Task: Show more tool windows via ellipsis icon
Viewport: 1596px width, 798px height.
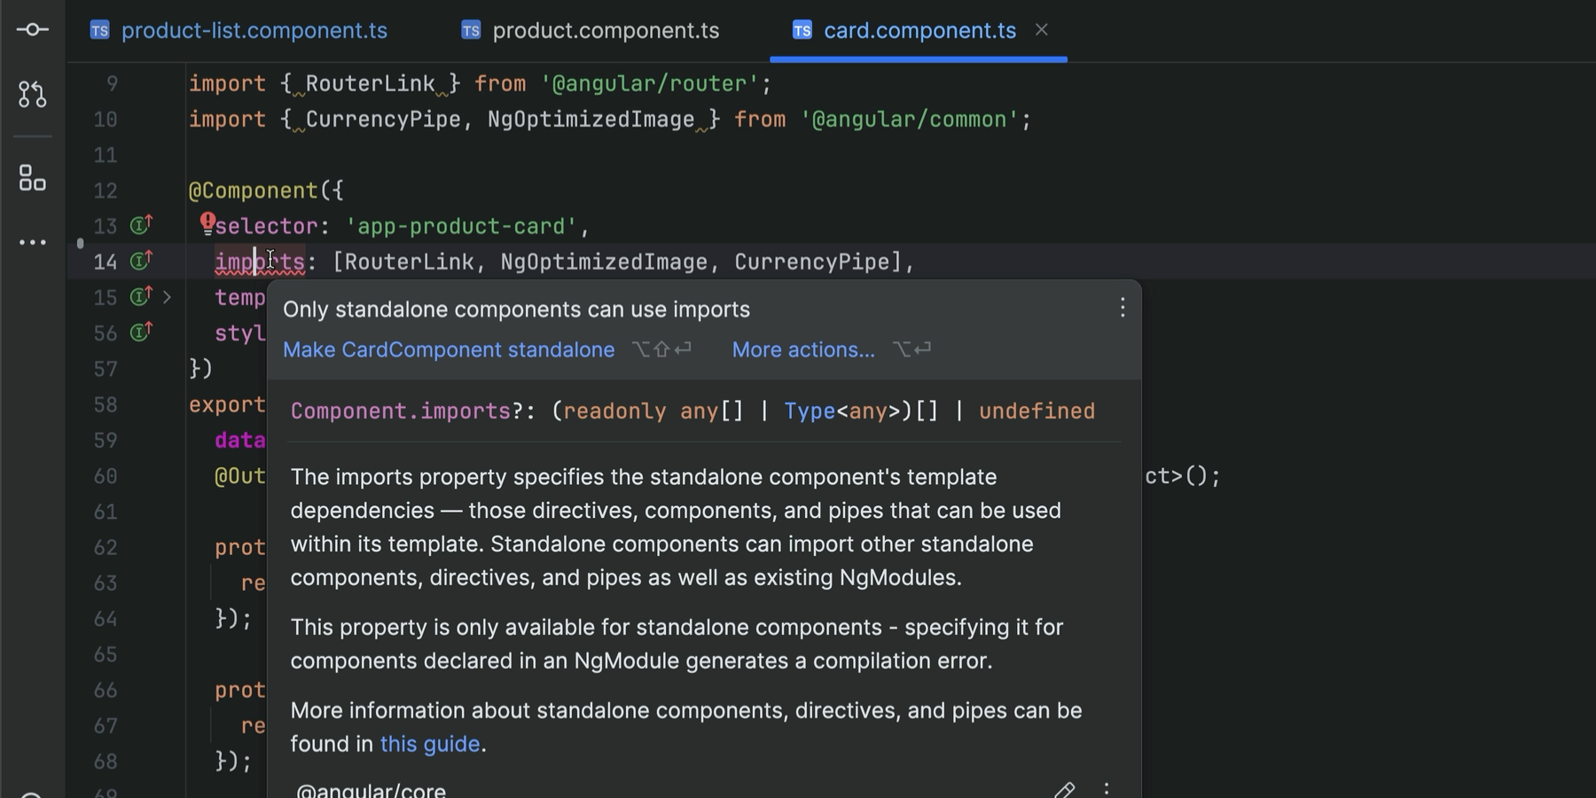Action: pyautogui.click(x=33, y=242)
